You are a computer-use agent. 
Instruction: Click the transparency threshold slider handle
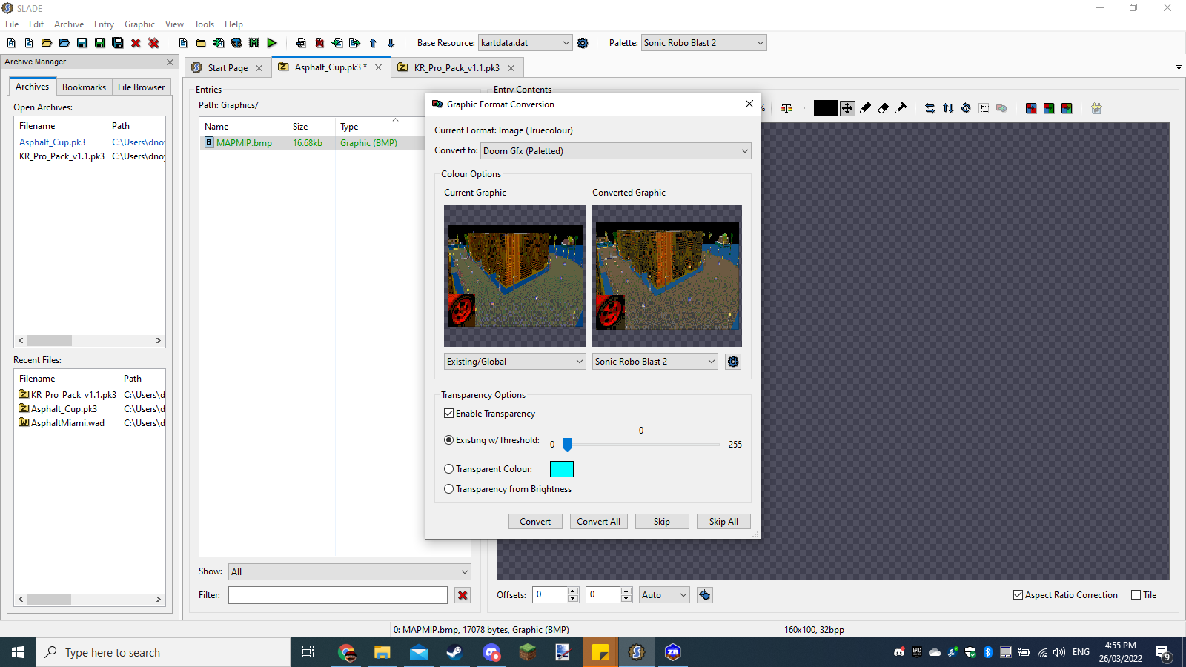(567, 445)
